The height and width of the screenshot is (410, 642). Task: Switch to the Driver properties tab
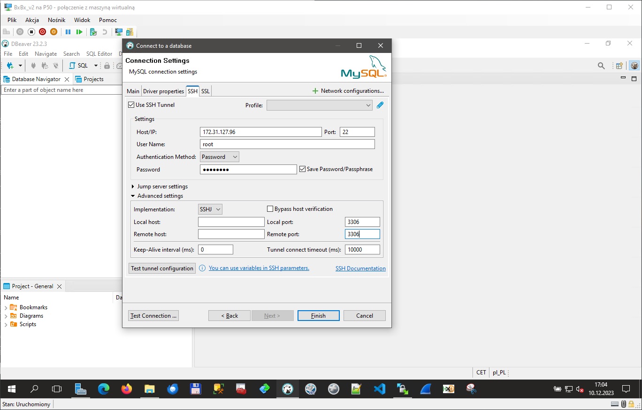pos(163,91)
